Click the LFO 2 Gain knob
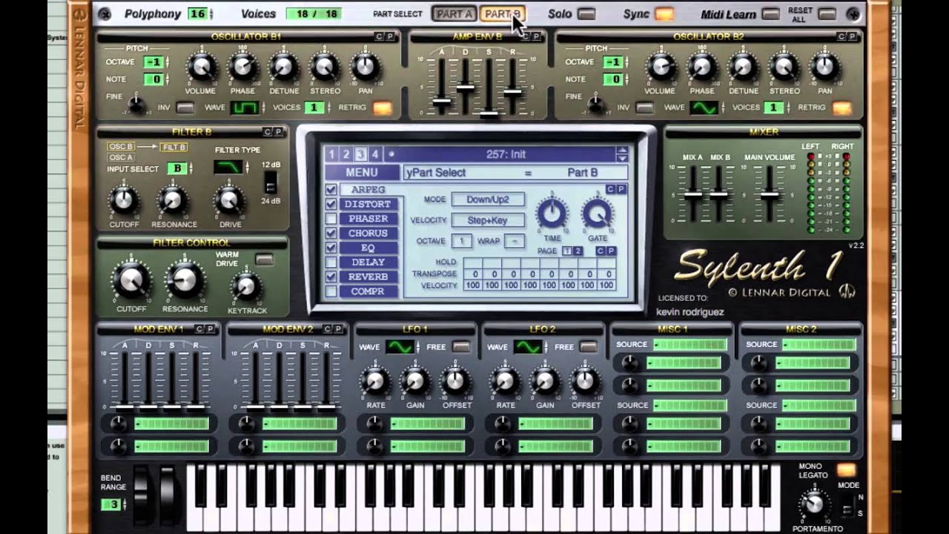This screenshot has height=534, width=949. [545, 382]
